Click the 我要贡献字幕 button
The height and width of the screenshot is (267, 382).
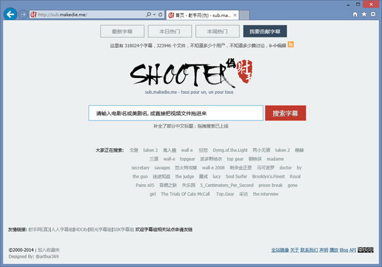pyautogui.click(x=265, y=31)
